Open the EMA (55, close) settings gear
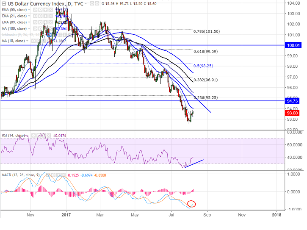The height and width of the screenshot is (230, 307). (x=40, y=10)
